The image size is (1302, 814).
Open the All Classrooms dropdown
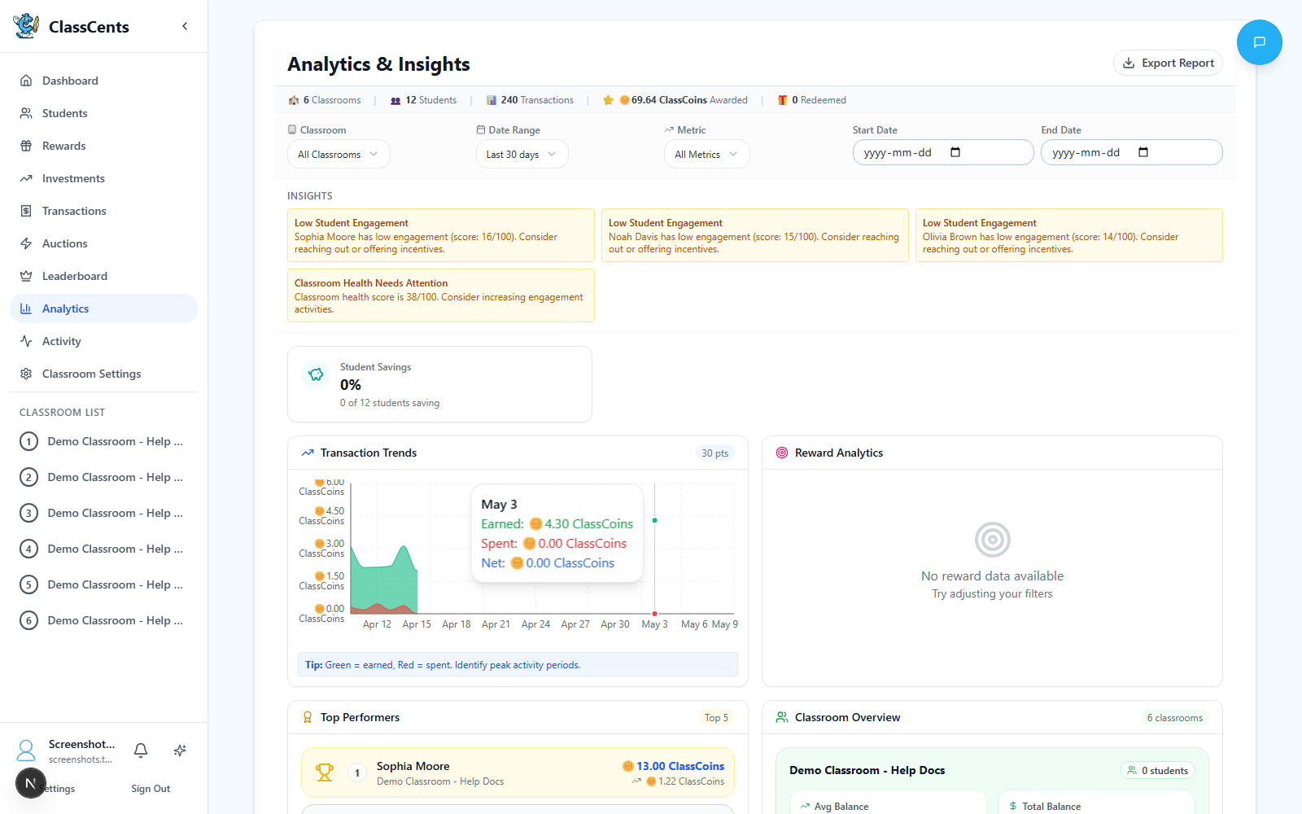coord(339,154)
